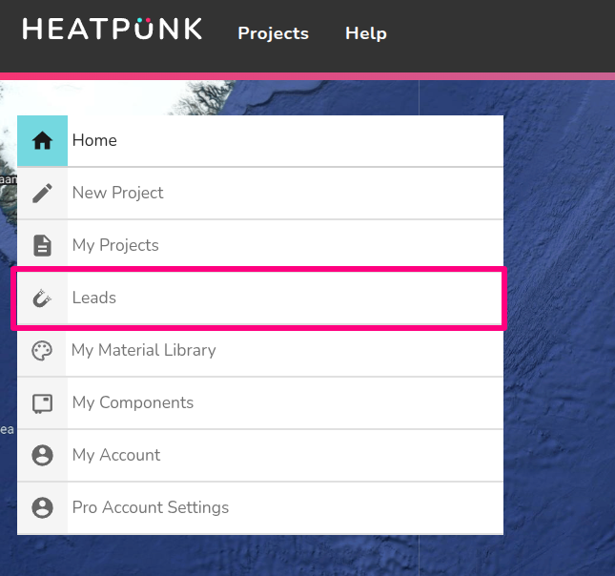The height and width of the screenshot is (576, 615).
Task: Navigate to My Components text entry
Action: (x=133, y=402)
